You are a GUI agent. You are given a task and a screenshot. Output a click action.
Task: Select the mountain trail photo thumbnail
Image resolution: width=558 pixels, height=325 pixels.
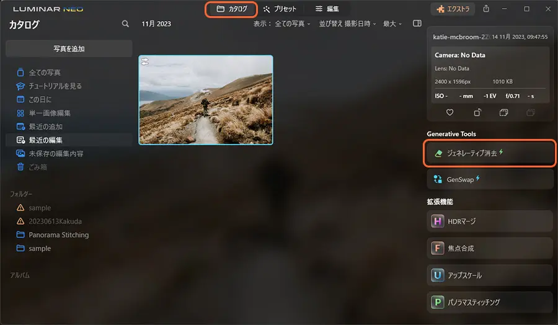tap(206, 100)
